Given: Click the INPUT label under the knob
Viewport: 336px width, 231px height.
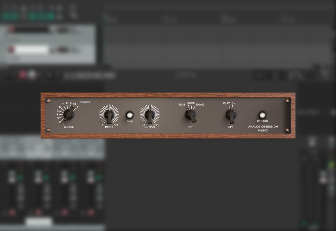Looking at the screenshot, I should (109, 127).
